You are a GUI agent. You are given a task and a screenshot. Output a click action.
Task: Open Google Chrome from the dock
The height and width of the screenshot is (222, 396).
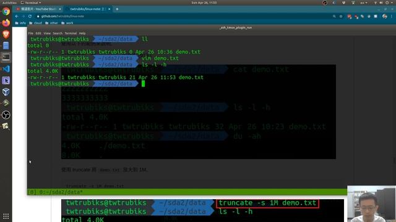click(x=6, y=12)
